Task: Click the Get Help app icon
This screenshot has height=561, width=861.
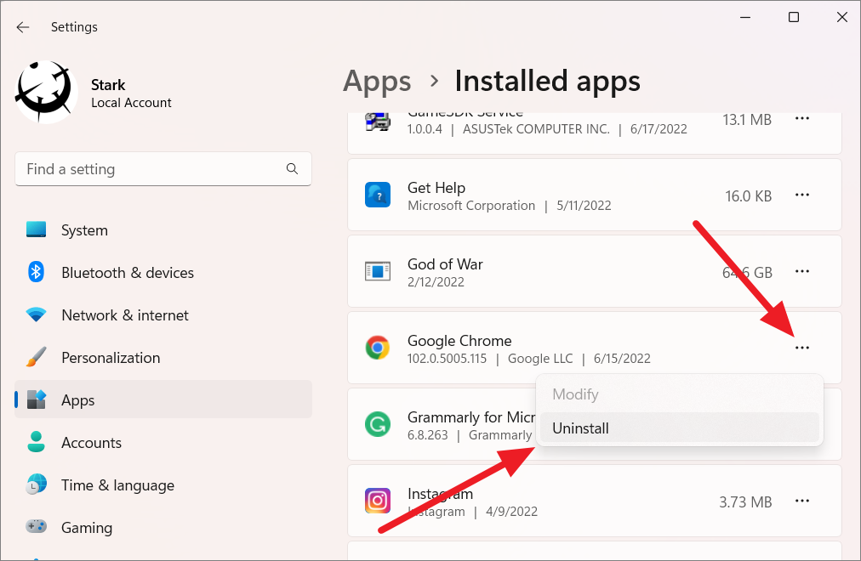Action: point(378,195)
